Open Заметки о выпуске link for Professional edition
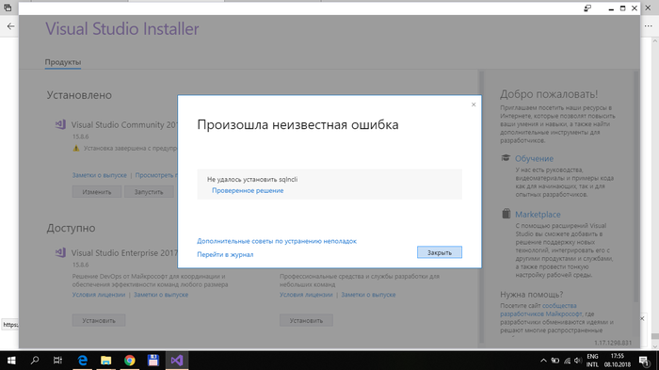 point(369,295)
